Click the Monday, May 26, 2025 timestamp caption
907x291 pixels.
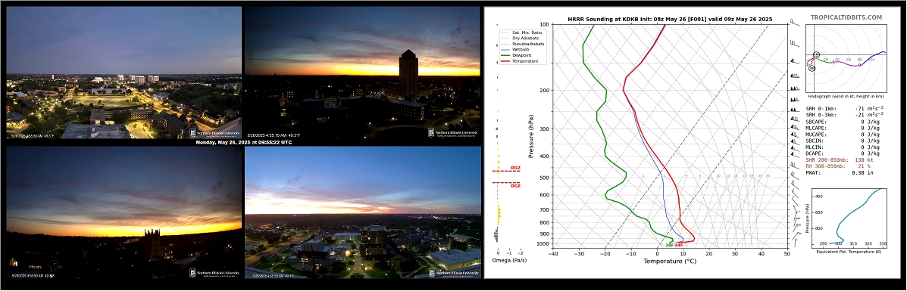coord(243,143)
